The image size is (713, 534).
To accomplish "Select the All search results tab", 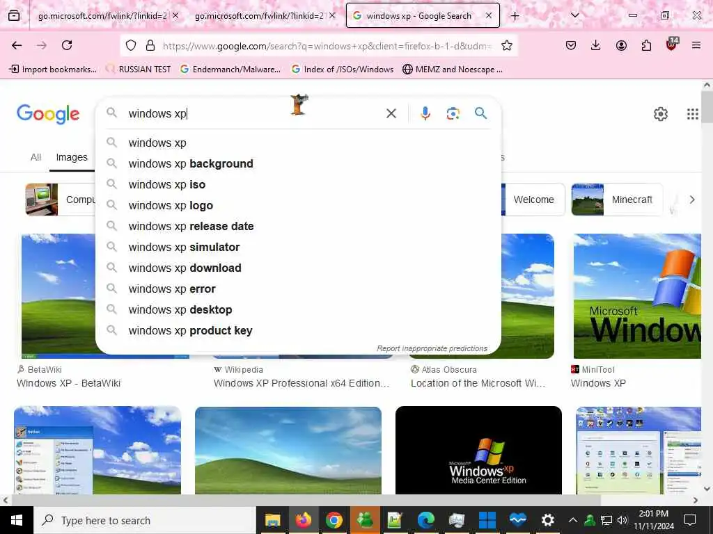I will [36, 157].
